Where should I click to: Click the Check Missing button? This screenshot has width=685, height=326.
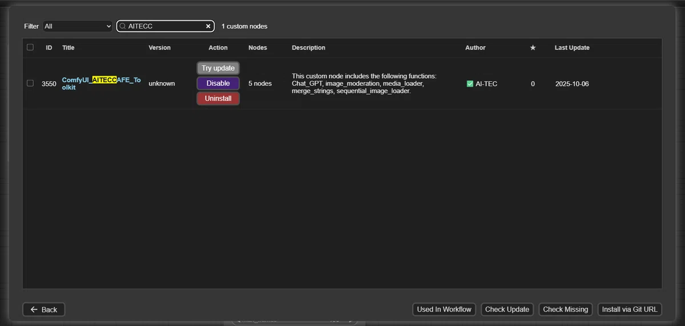click(565, 309)
